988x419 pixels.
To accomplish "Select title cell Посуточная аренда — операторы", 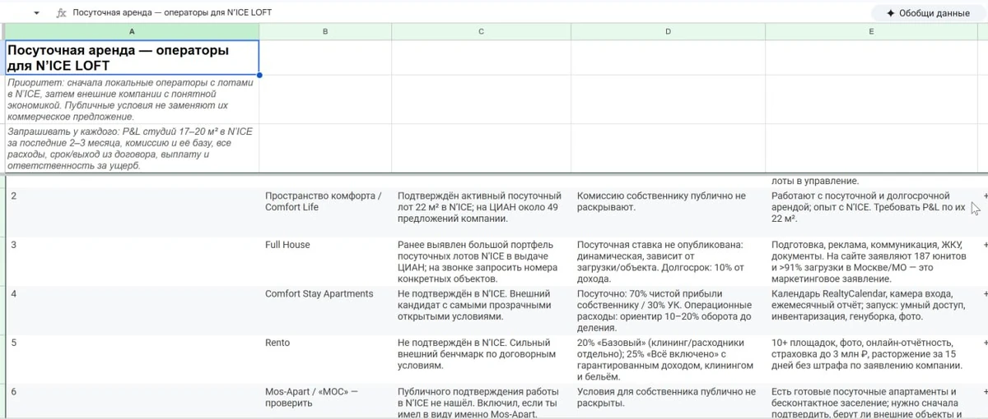I will tap(133, 58).
